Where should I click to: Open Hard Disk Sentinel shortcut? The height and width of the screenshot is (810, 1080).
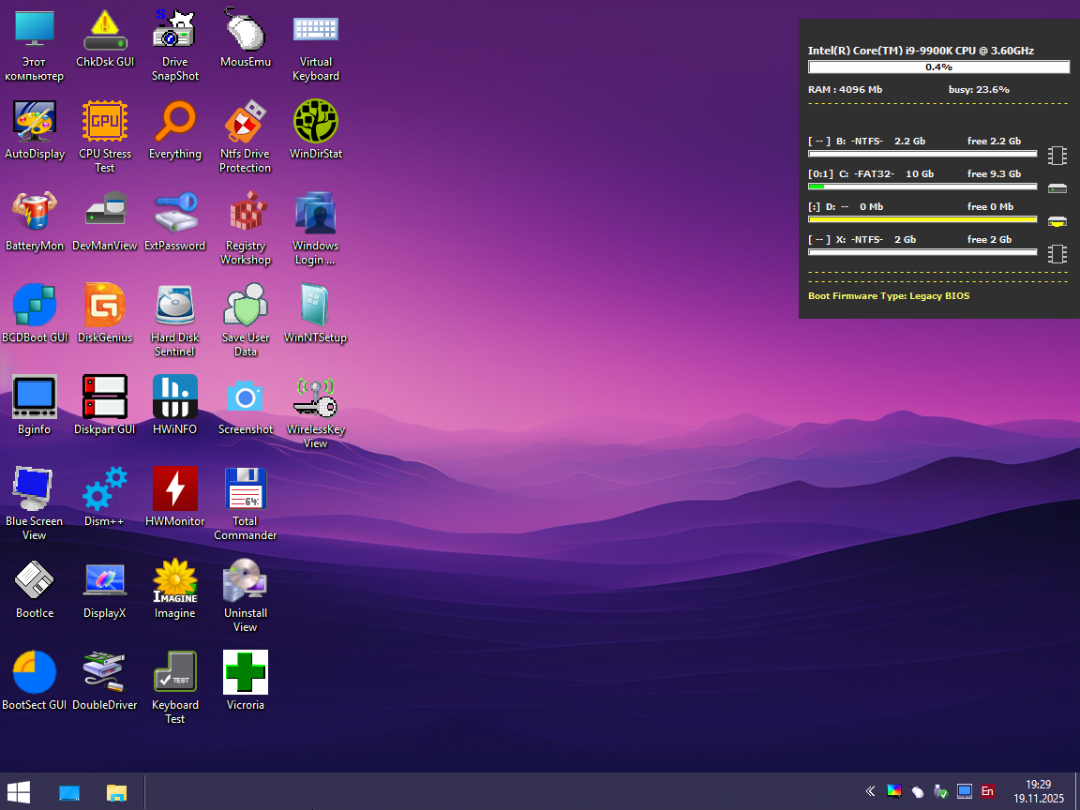tap(175, 306)
